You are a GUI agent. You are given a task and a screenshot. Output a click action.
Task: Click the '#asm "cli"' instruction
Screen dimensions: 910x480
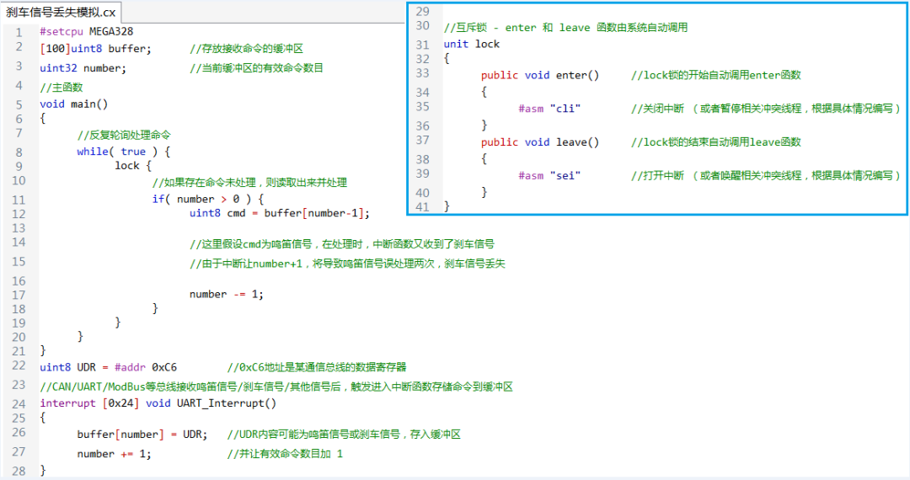(x=549, y=109)
